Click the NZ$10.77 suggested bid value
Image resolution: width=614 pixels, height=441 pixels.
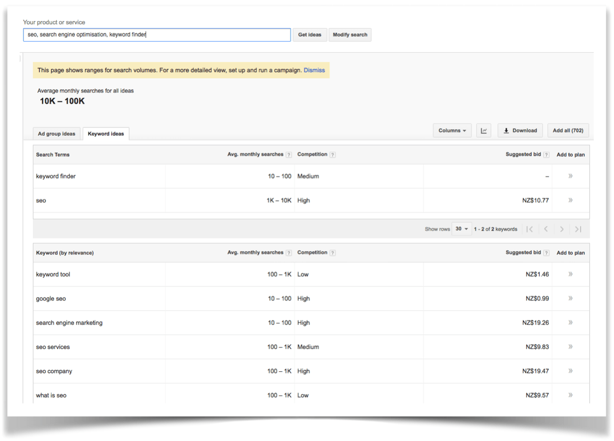tap(536, 200)
